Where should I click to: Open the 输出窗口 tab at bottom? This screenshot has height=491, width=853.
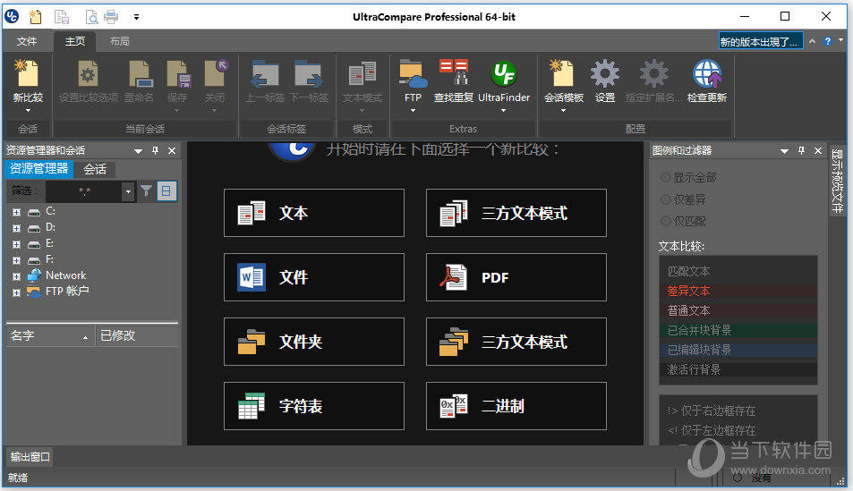(30, 457)
